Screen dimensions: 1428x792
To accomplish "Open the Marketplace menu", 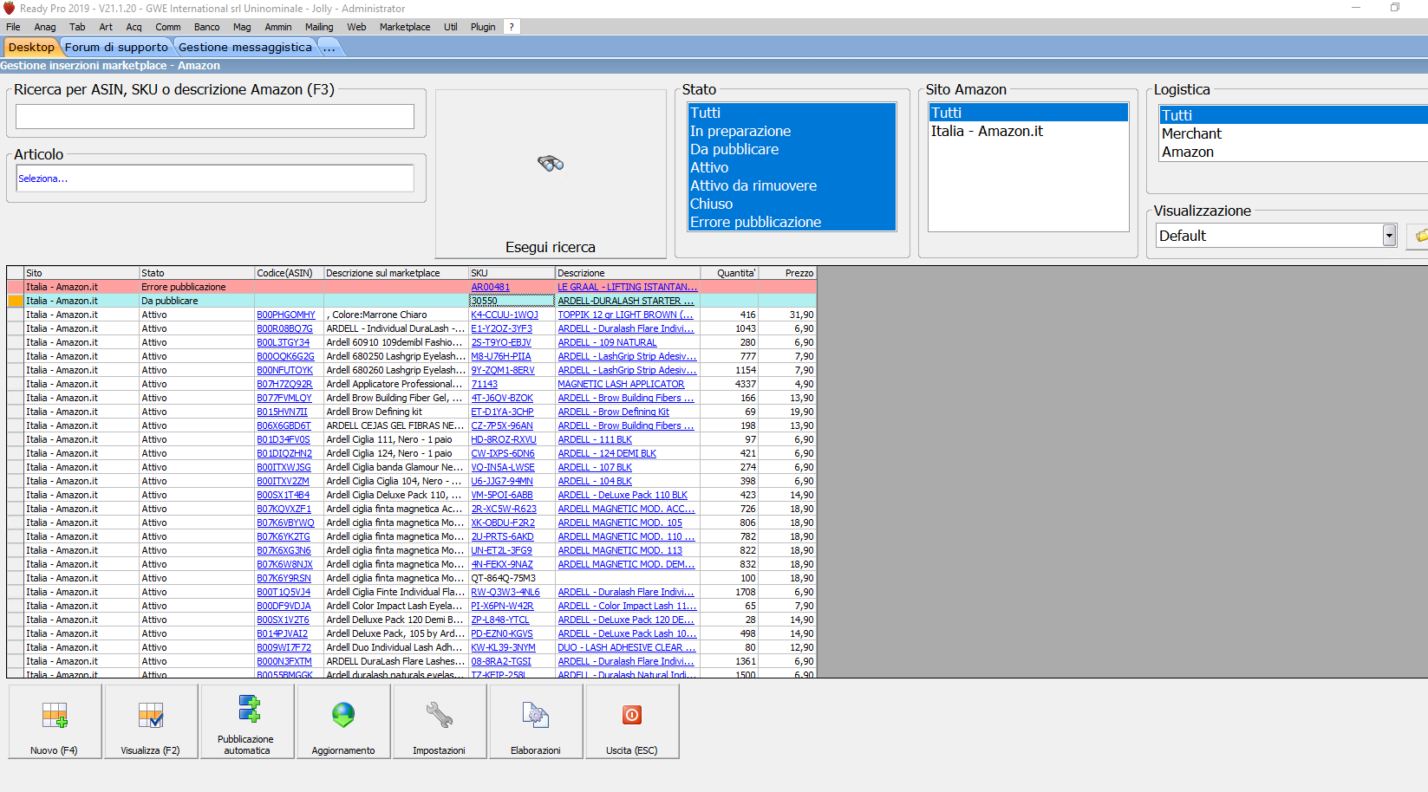I will pos(405,27).
